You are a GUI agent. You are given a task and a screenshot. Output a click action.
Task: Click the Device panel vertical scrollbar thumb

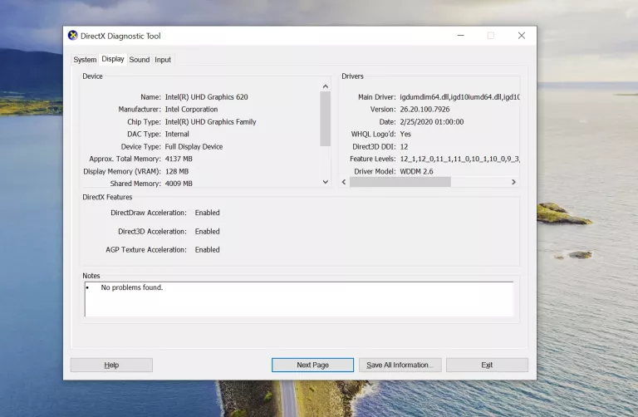point(325,119)
